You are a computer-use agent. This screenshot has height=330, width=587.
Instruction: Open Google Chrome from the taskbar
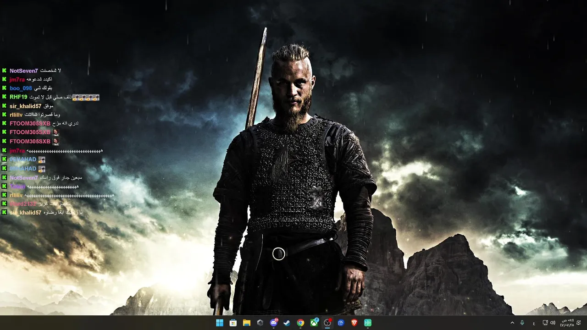[300, 323]
